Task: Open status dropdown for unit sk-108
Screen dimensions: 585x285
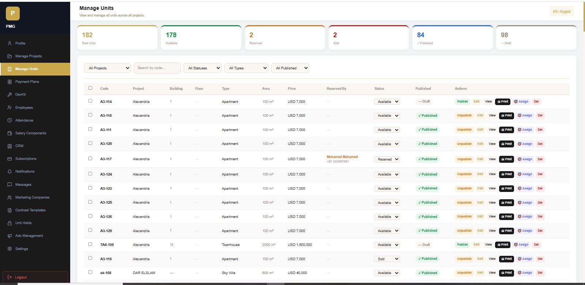Action: [387, 273]
